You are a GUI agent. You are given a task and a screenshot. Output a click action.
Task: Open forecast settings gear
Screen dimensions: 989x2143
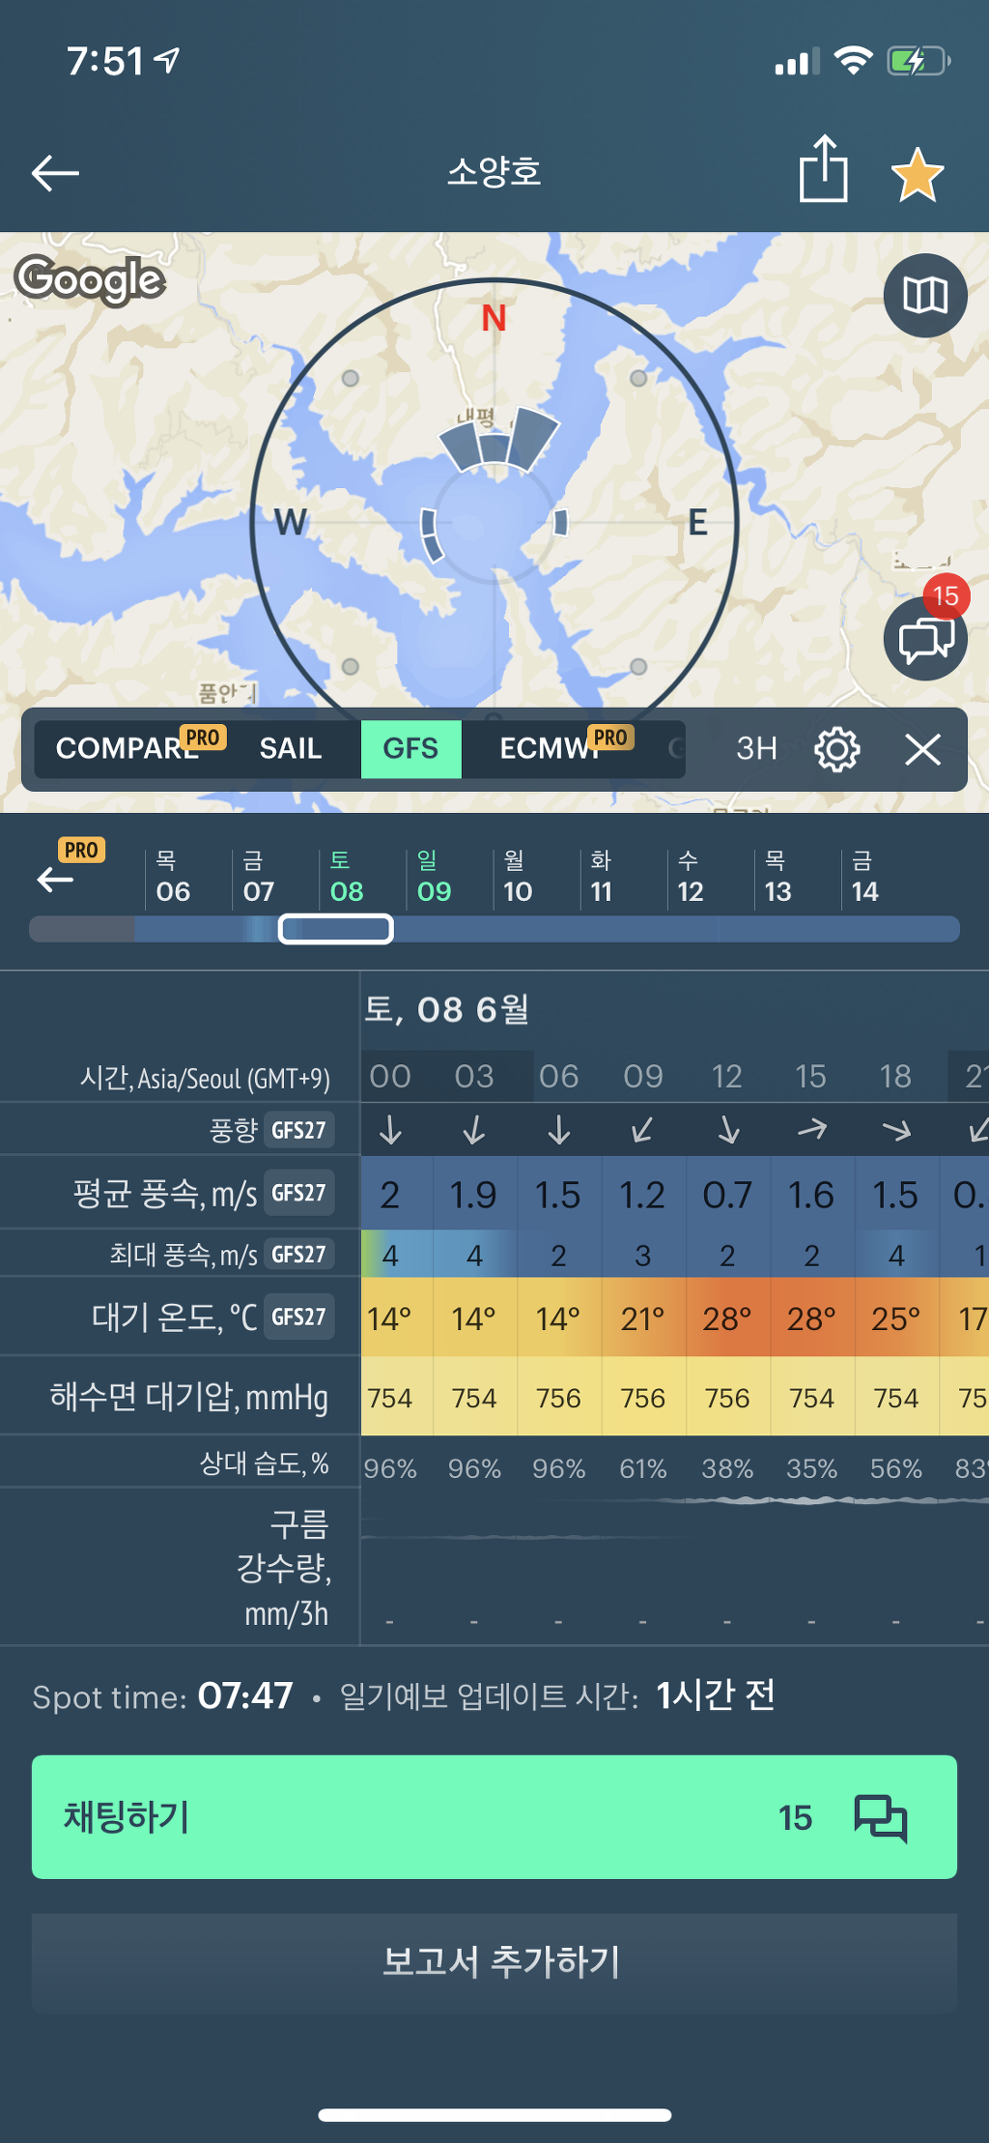(836, 749)
